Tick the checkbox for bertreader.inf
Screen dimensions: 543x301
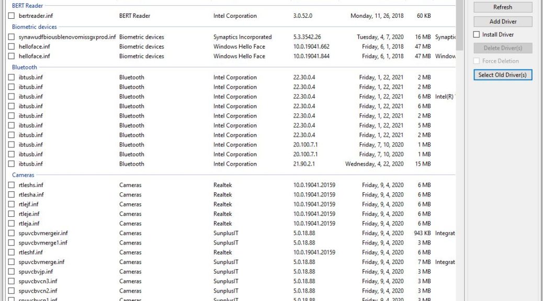pyautogui.click(x=12, y=16)
